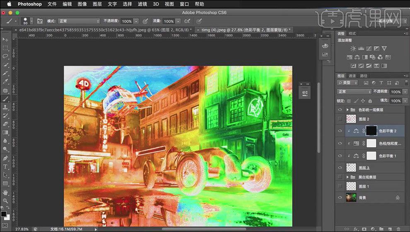This screenshot has width=410, height=232.
Task: Show the 图层 1 layer
Action: [x=340, y=186]
